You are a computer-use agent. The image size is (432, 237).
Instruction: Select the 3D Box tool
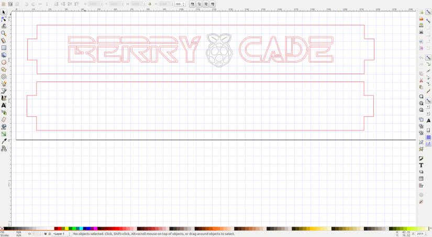coord(4,55)
